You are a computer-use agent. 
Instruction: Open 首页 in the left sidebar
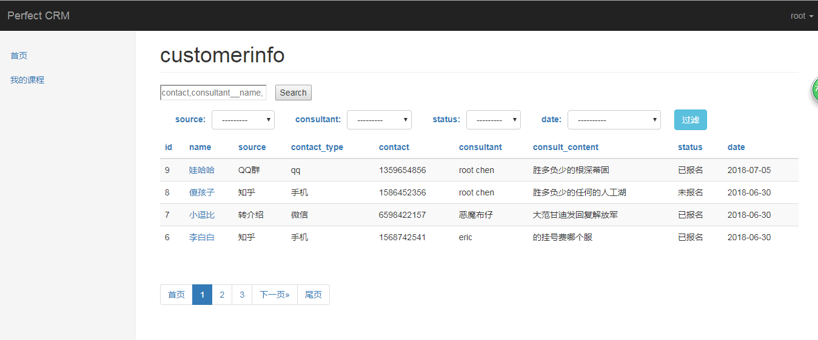pyautogui.click(x=19, y=56)
